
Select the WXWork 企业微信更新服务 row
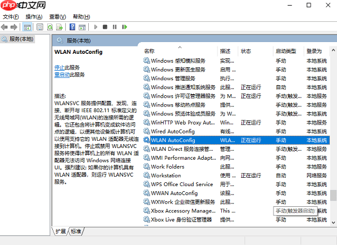(235, 202)
